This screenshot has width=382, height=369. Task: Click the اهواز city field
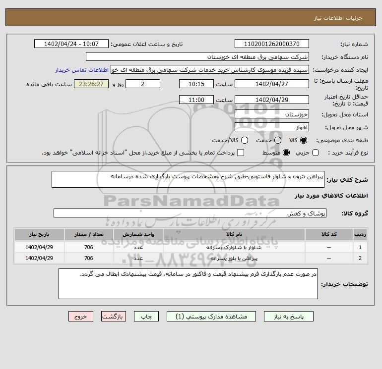[x=272, y=127]
